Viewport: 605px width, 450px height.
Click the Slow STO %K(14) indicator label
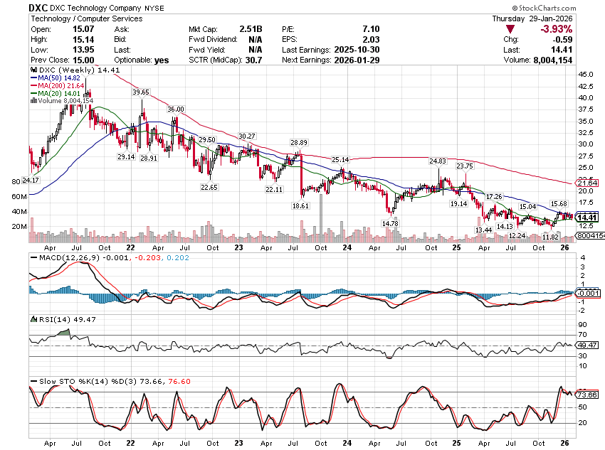pyautogui.click(x=80, y=382)
